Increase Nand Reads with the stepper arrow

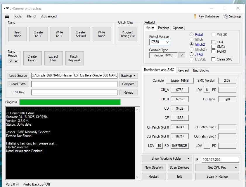coord(16,60)
